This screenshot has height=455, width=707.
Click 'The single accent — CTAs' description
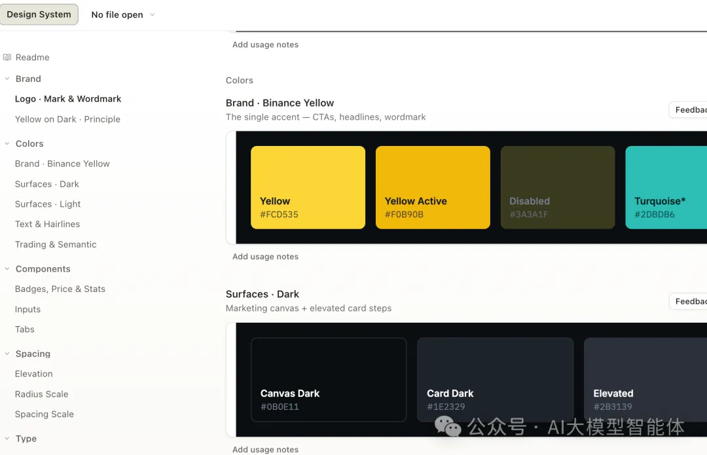pos(325,117)
